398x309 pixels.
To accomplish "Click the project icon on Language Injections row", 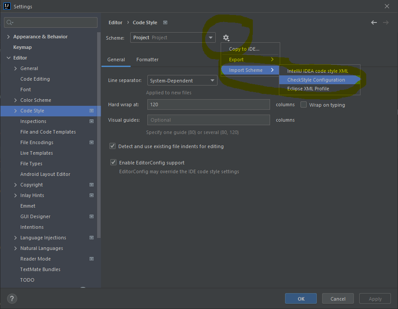I will [x=92, y=238].
